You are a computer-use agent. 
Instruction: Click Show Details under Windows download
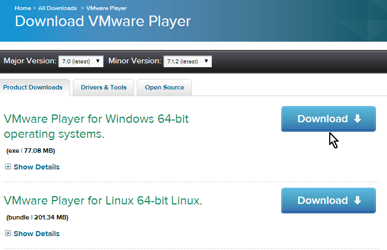click(x=37, y=167)
